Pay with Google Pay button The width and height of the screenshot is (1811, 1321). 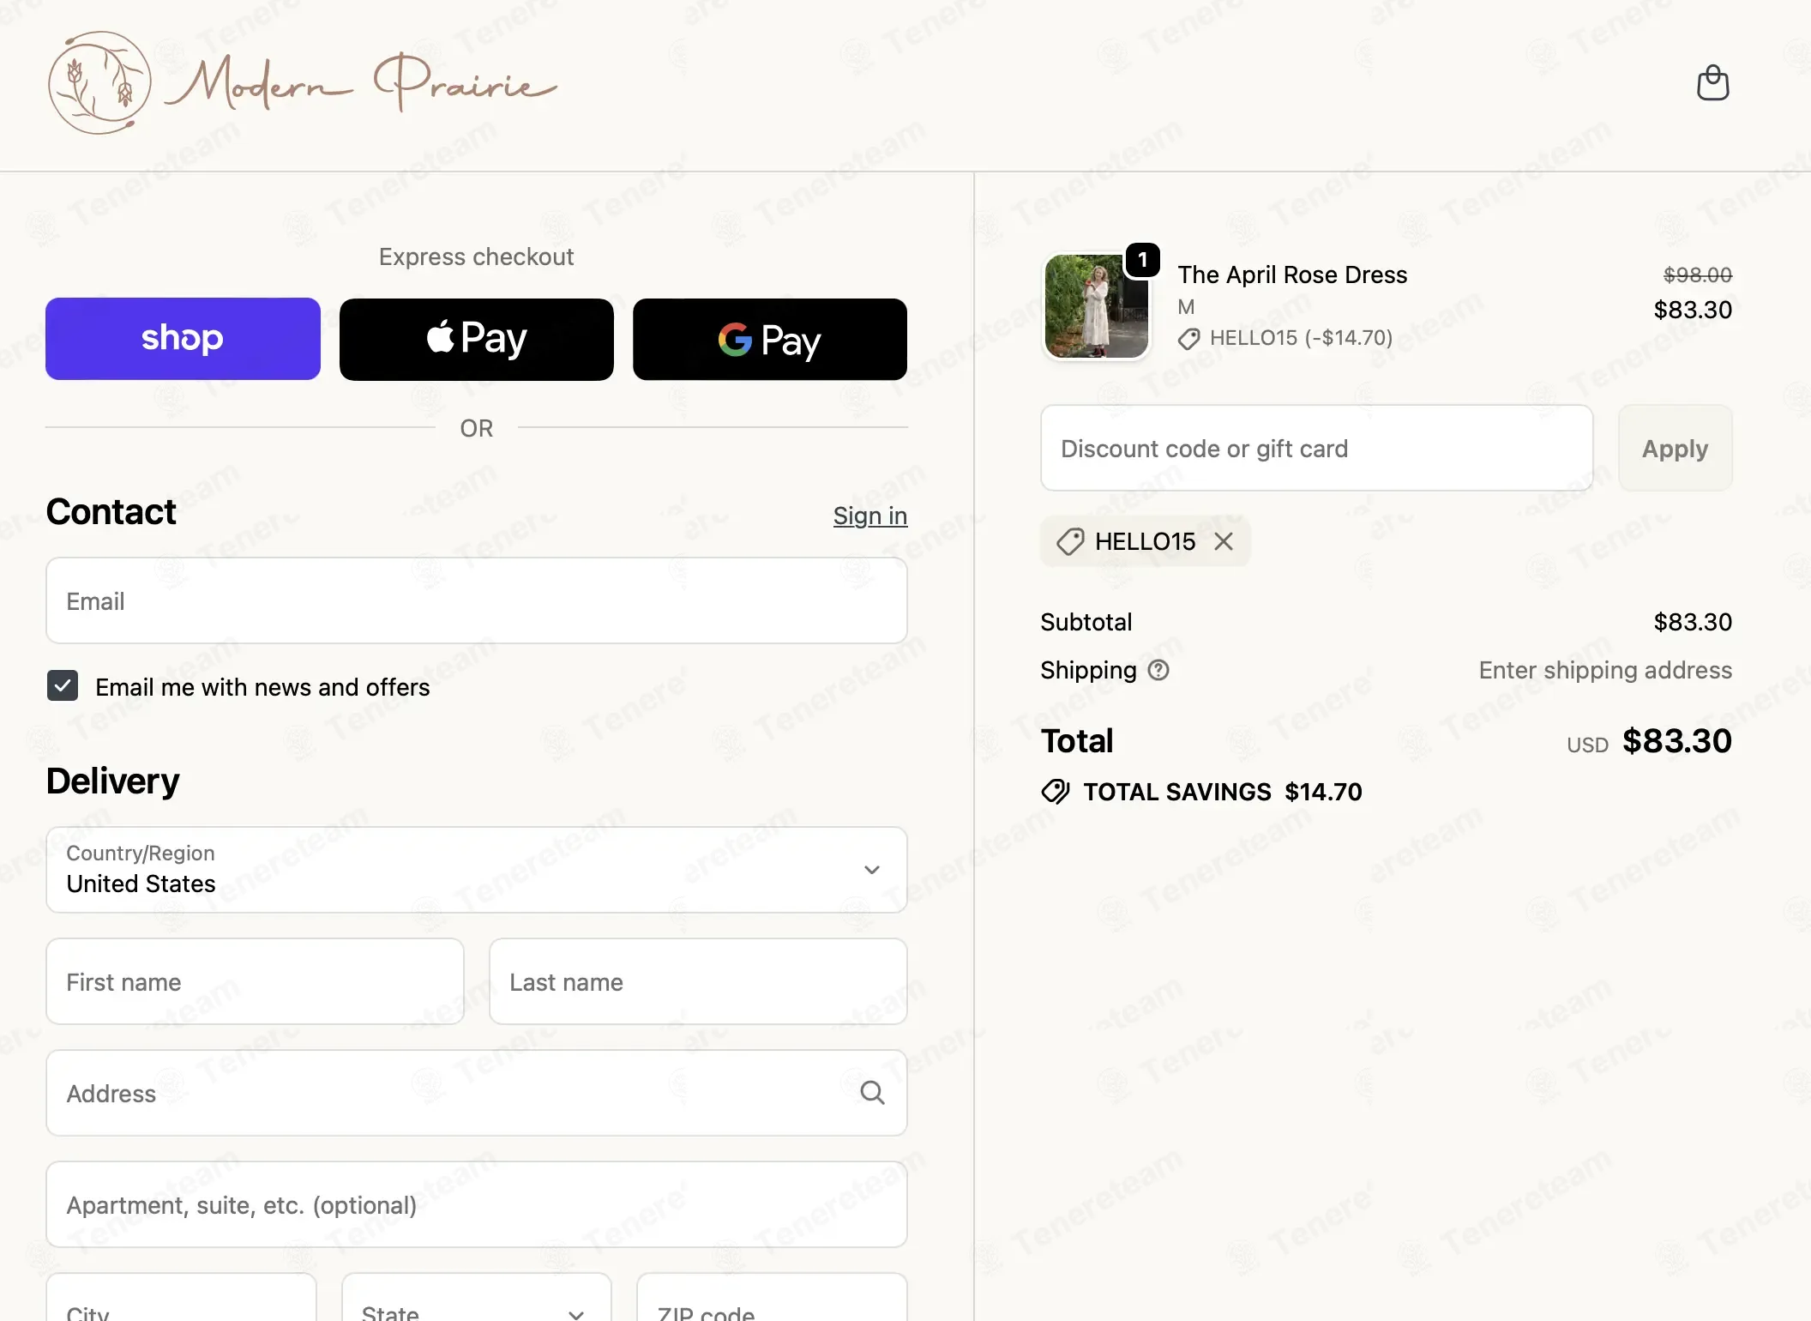[770, 339]
